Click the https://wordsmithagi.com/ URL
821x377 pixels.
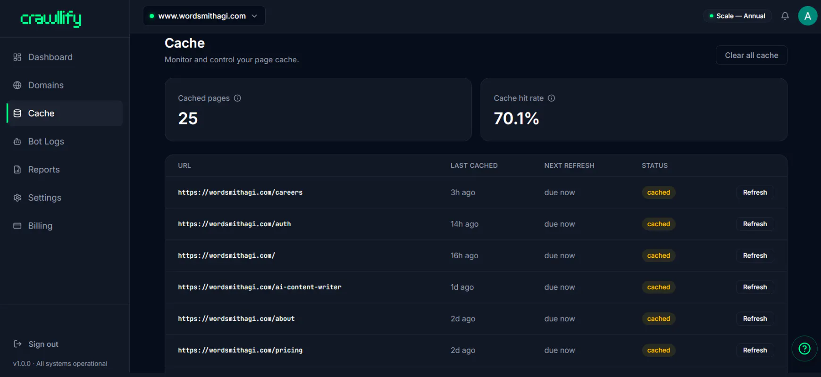pyautogui.click(x=226, y=255)
